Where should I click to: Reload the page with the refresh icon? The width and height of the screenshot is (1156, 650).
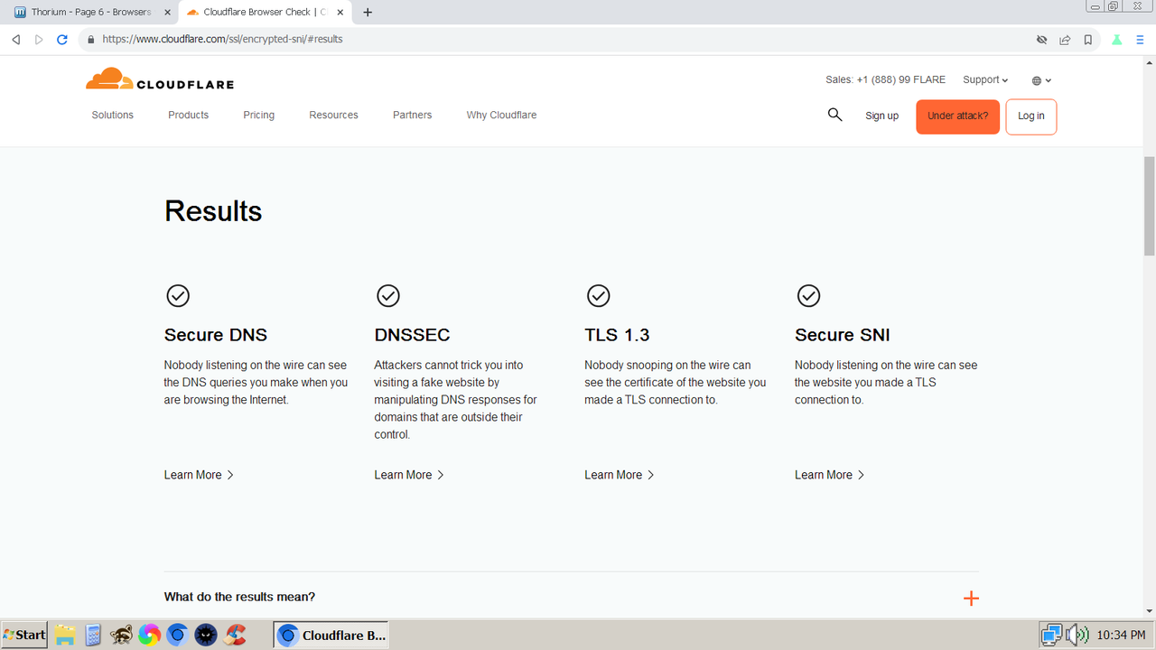pyautogui.click(x=62, y=40)
